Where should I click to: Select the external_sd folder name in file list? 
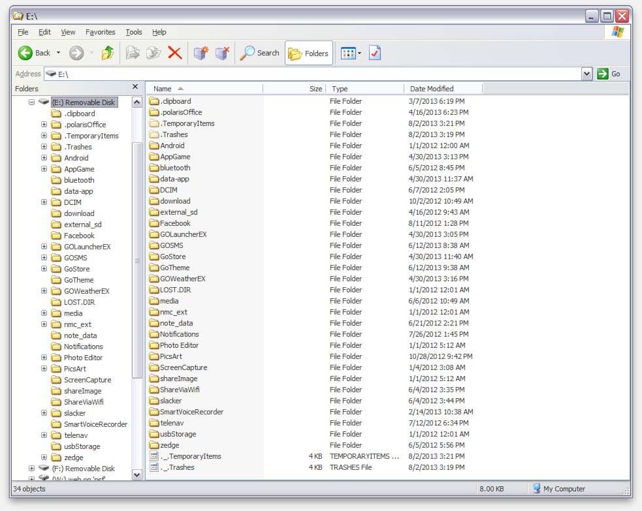click(x=178, y=212)
